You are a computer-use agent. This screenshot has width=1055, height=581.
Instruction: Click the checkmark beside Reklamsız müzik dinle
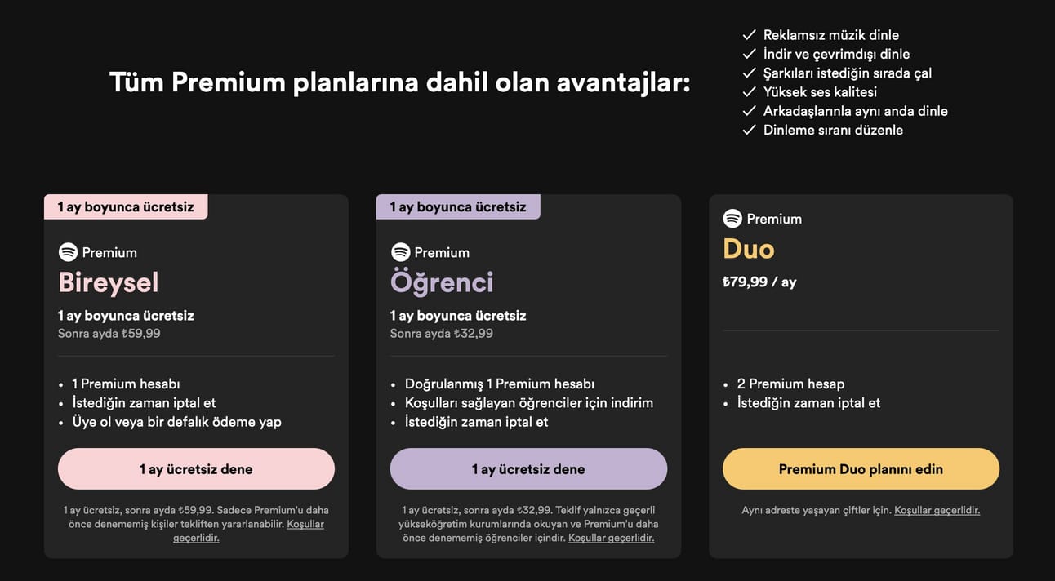[749, 34]
